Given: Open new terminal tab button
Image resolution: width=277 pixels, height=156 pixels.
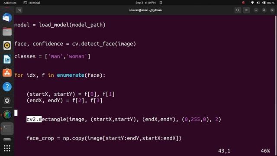Looking at the screenshot, I should point(19,10).
